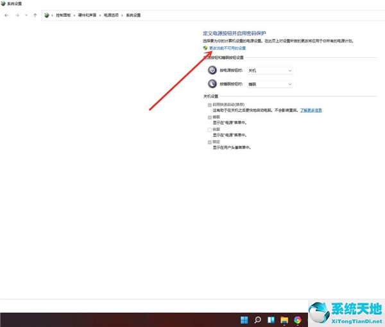The width and height of the screenshot is (385, 327).
Task: Expand chevron after 电源选项 breadcrumb
Action: click(x=122, y=15)
